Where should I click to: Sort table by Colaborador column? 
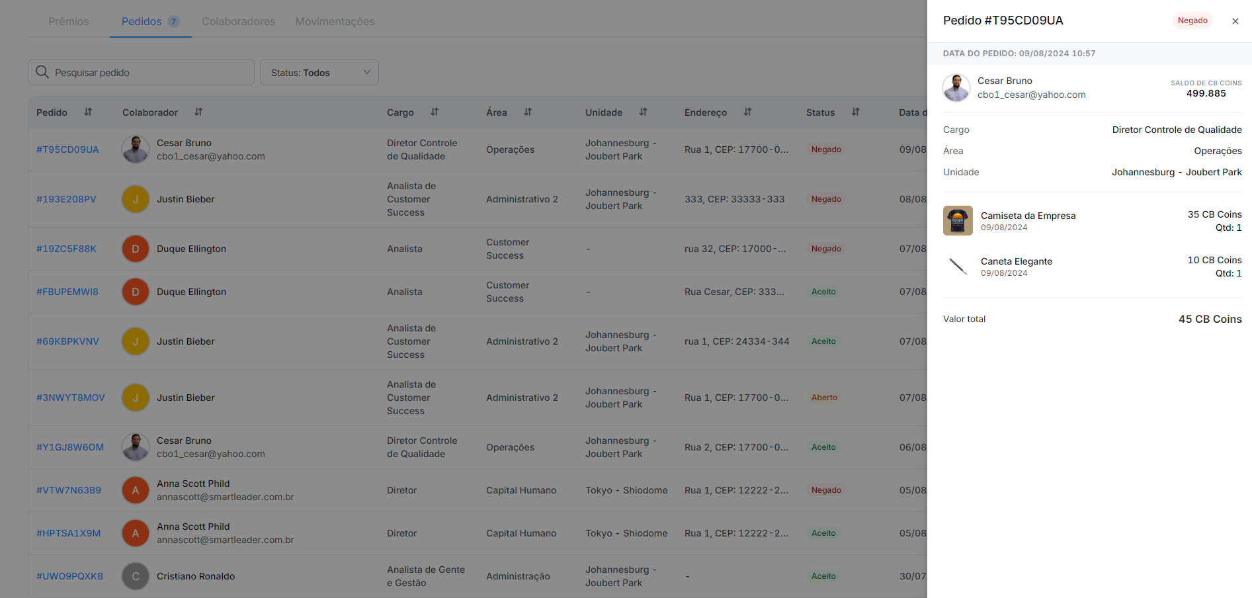click(x=198, y=112)
